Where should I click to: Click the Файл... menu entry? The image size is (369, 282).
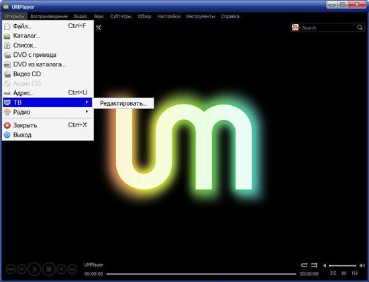(48, 26)
